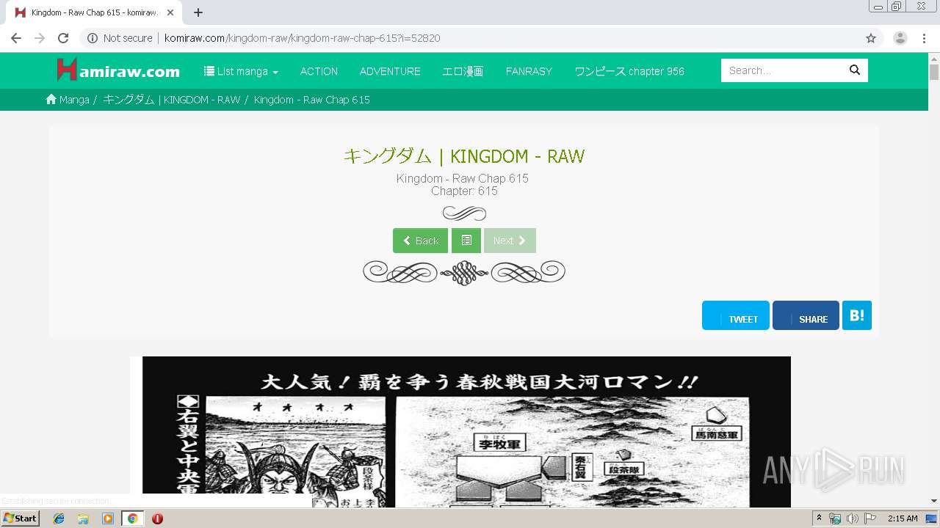Click red Opera-like taskbar icon
This screenshot has height=528, width=940.
coord(157,518)
